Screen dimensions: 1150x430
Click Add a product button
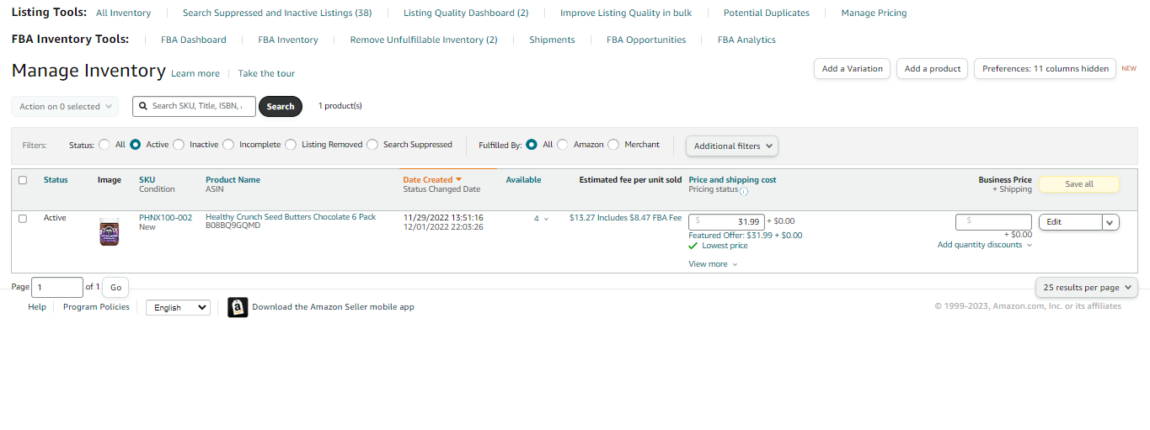(933, 69)
